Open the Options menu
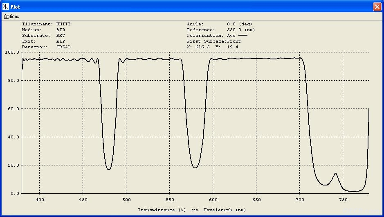 [11, 16]
